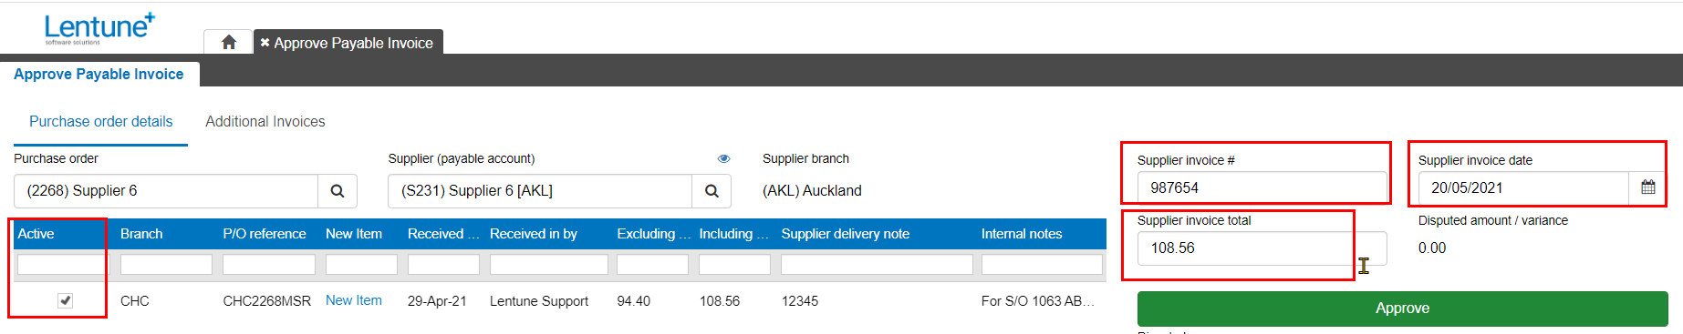Approve the payable invoice
Screen dimensions: 1683x334
tap(1402, 309)
